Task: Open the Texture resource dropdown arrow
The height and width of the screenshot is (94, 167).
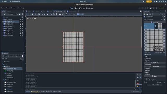Action: [x=164, y=26]
